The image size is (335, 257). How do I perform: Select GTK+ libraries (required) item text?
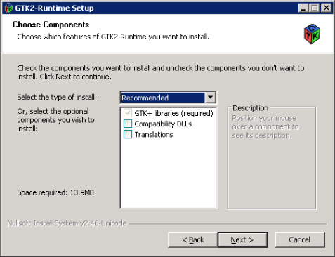(173, 113)
